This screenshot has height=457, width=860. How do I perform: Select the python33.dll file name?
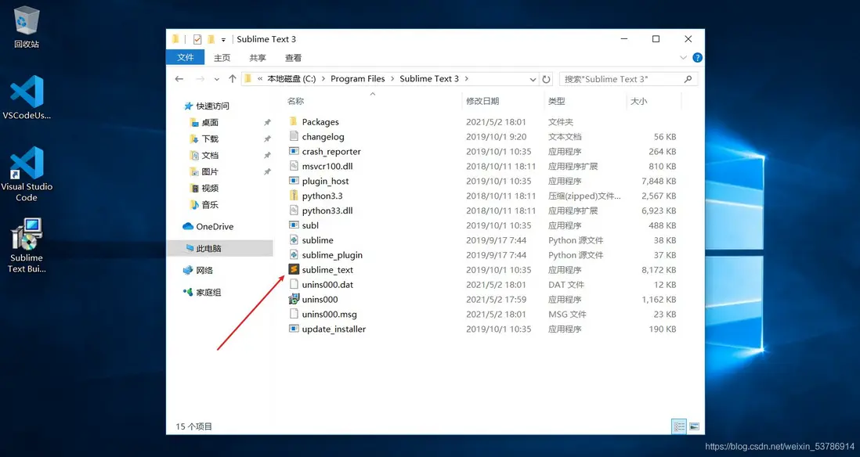coord(327,211)
